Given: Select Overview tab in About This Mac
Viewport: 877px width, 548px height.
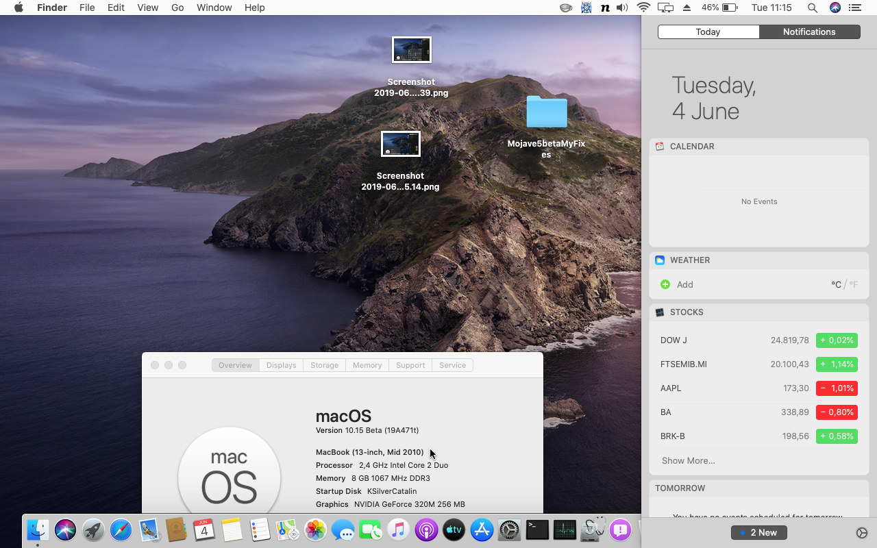Looking at the screenshot, I should pyautogui.click(x=235, y=365).
